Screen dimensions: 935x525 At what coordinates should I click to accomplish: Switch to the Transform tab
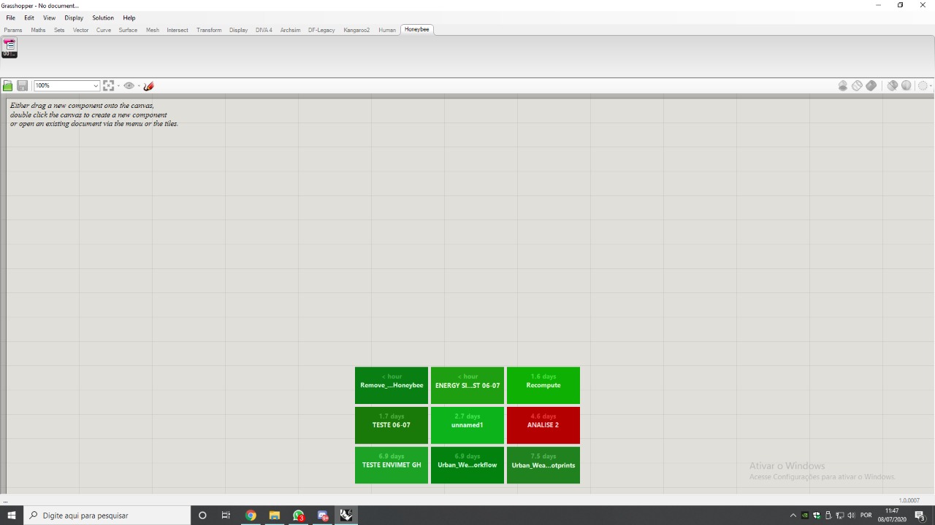click(x=209, y=30)
